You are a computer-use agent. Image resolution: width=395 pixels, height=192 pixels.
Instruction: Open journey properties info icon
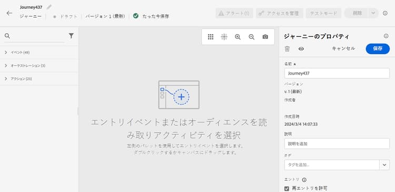[x=386, y=36]
